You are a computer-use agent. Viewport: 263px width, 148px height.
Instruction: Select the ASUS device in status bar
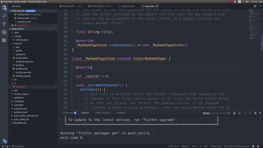(237, 146)
